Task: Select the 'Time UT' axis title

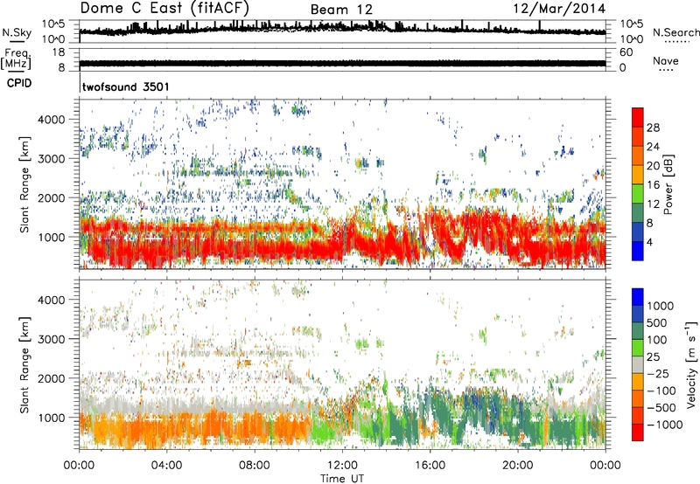Action: click(342, 479)
